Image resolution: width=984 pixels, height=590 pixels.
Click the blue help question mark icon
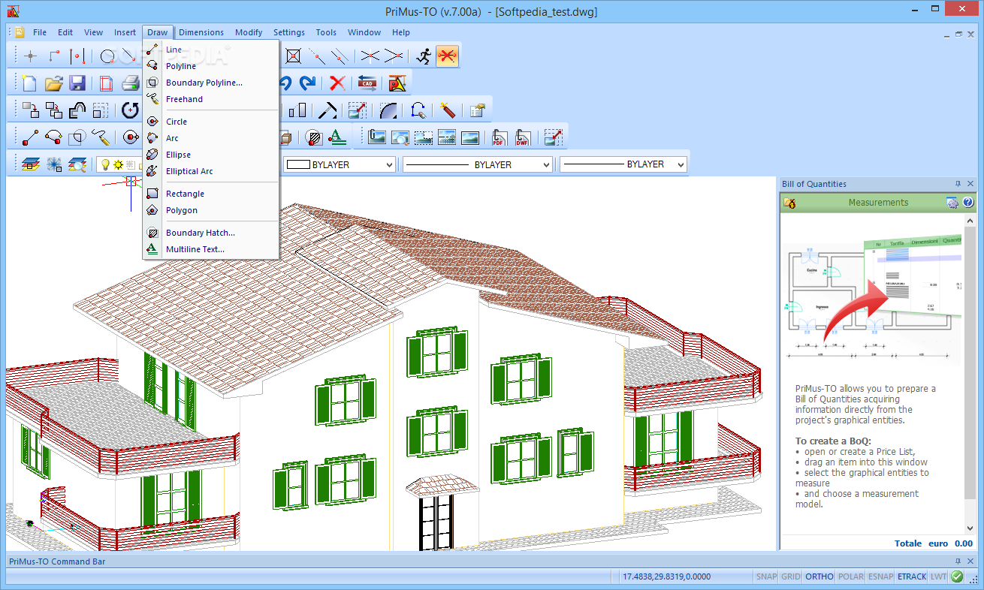point(968,203)
